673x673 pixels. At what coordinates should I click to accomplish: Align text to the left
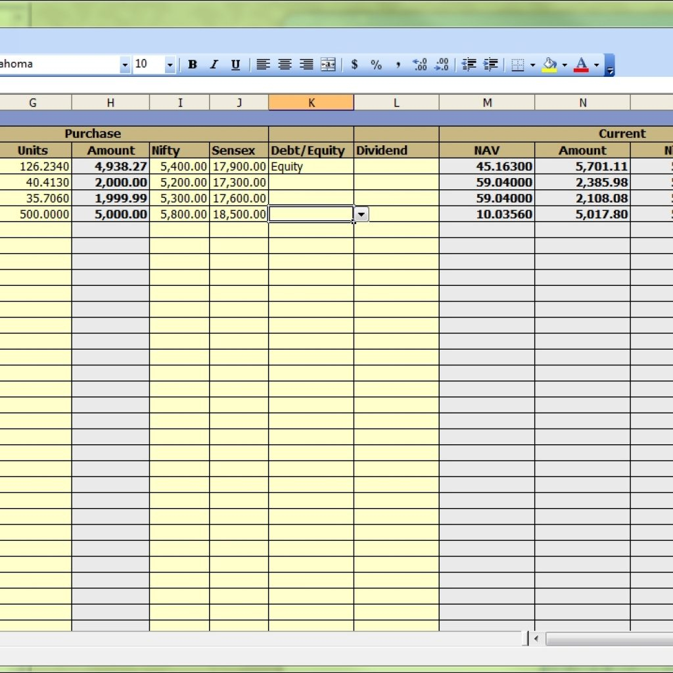pyautogui.click(x=263, y=64)
